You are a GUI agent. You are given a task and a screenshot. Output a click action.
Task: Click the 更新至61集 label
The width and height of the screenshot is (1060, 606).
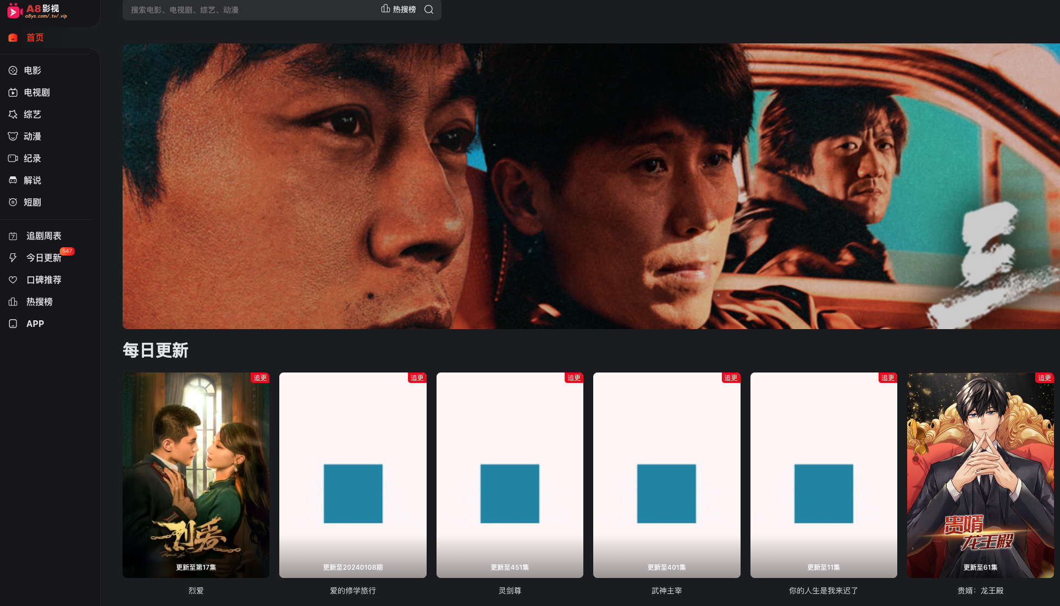[980, 568]
